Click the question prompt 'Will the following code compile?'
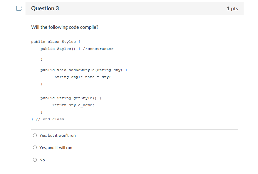 pos(65,27)
